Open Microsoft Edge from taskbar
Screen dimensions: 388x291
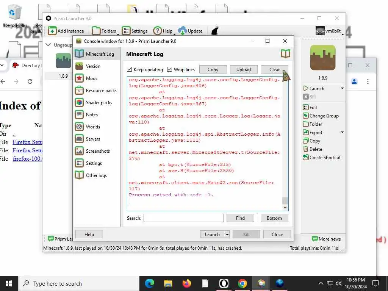(149, 283)
